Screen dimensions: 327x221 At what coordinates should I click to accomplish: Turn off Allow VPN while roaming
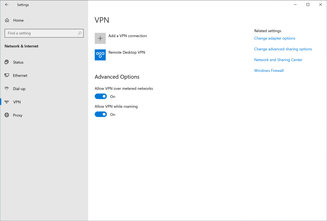tap(101, 114)
